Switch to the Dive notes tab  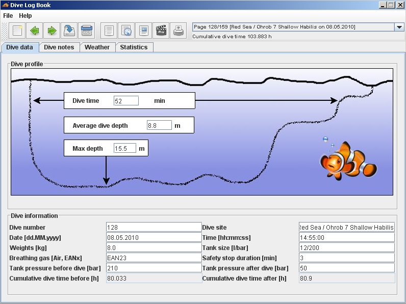(x=59, y=47)
